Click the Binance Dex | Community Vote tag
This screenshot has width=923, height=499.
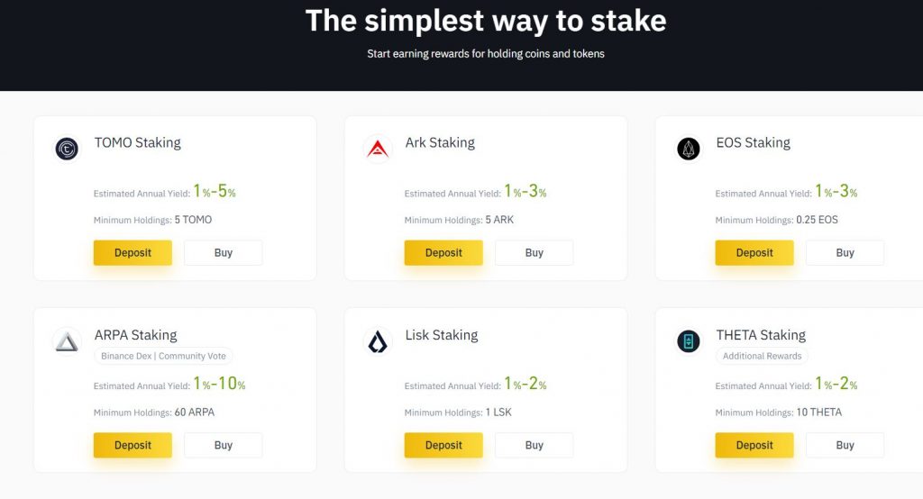click(164, 356)
